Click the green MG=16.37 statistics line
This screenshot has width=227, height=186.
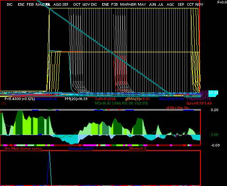pos(121,103)
